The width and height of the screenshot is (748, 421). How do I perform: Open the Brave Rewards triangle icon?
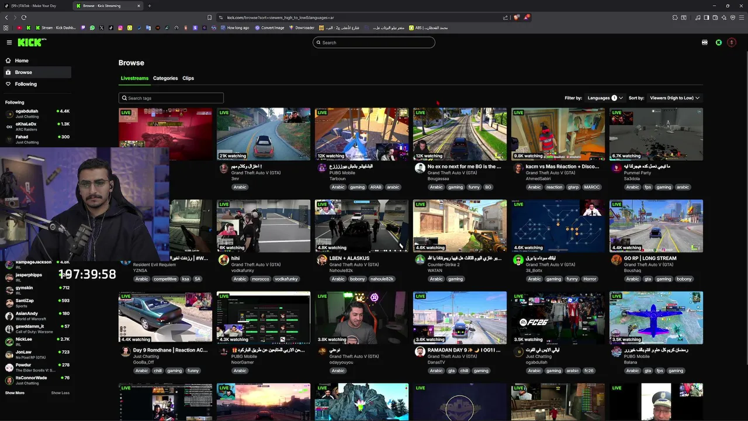(x=526, y=18)
